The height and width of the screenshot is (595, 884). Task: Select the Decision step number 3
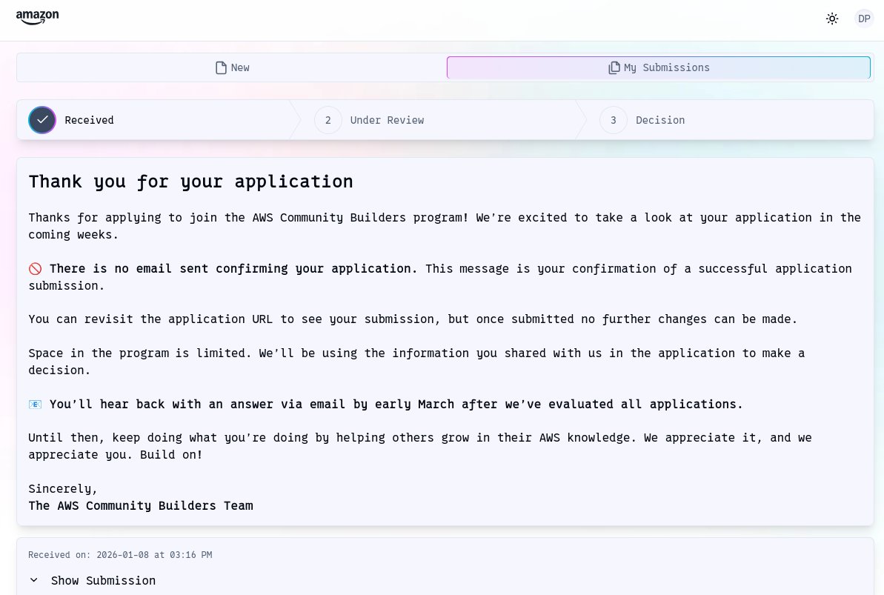pos(614,120)
